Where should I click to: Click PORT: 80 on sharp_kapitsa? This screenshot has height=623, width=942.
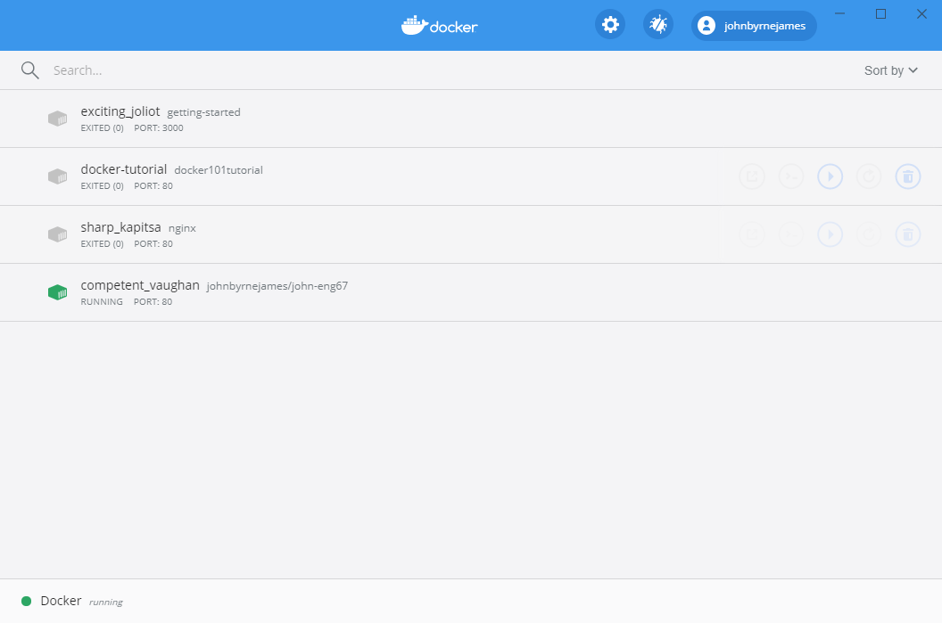click(153, 243)
